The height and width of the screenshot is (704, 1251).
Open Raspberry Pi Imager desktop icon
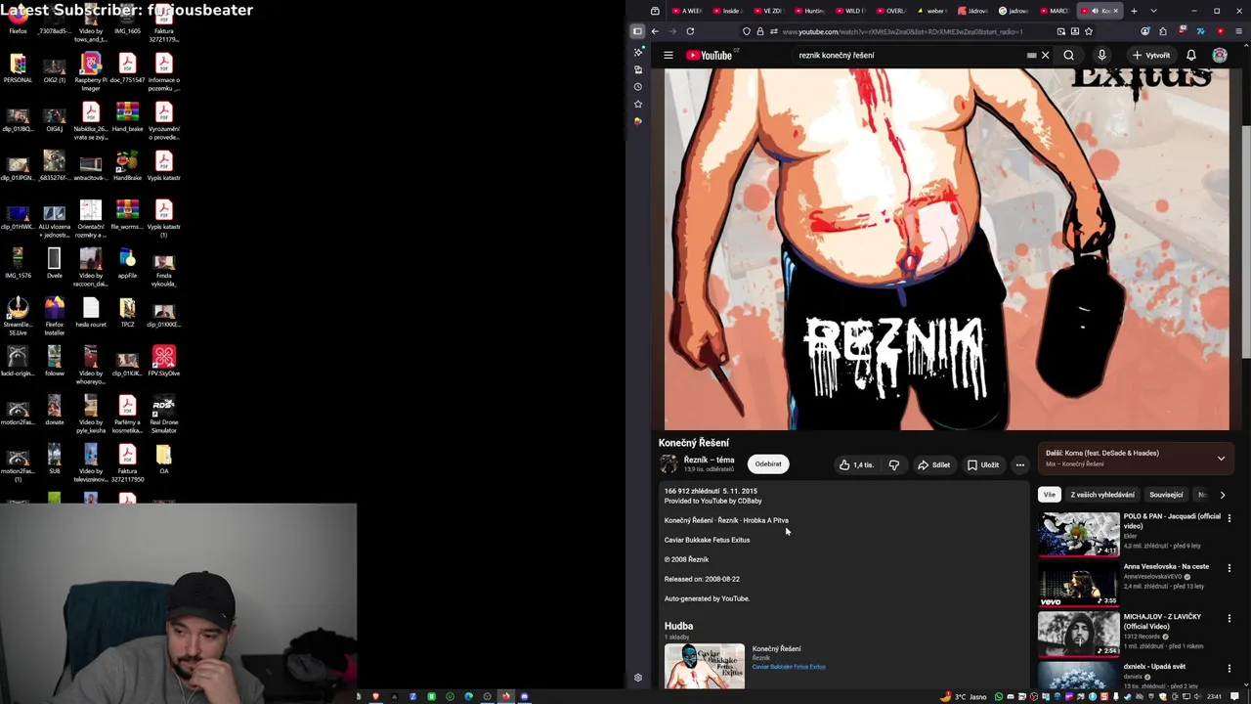91,70
